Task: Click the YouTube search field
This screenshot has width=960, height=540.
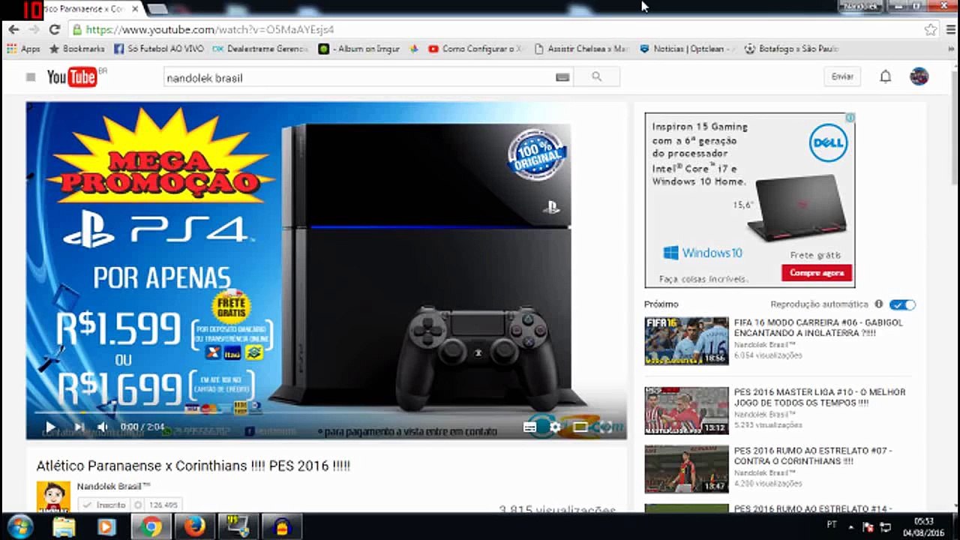Action: 360,77
